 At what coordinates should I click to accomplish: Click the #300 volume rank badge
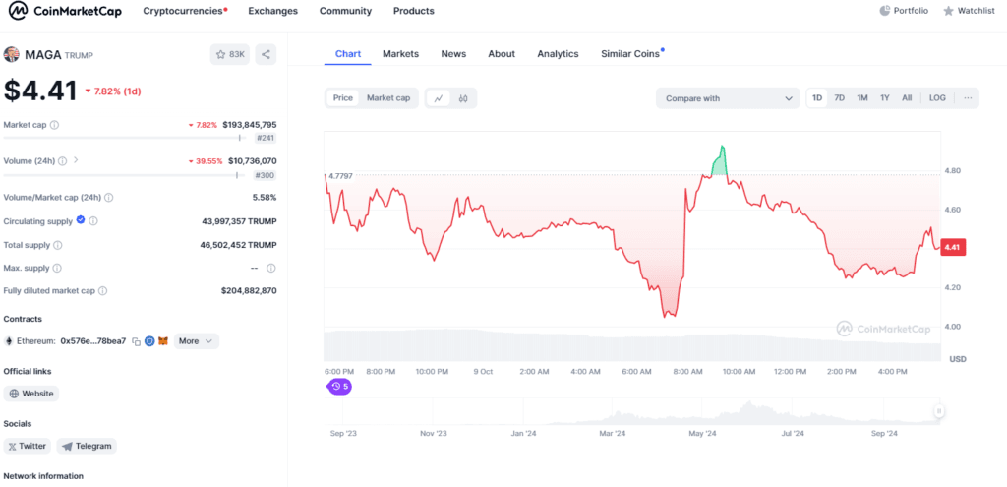265,175
